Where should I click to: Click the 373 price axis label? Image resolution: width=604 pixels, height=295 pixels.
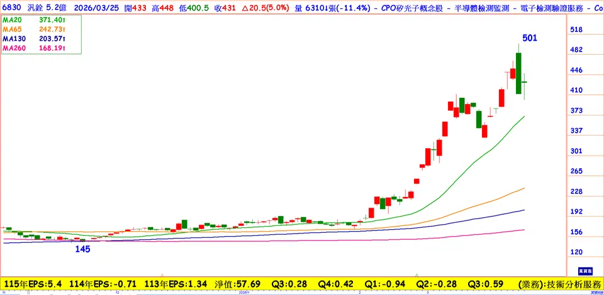coord(577,111)
